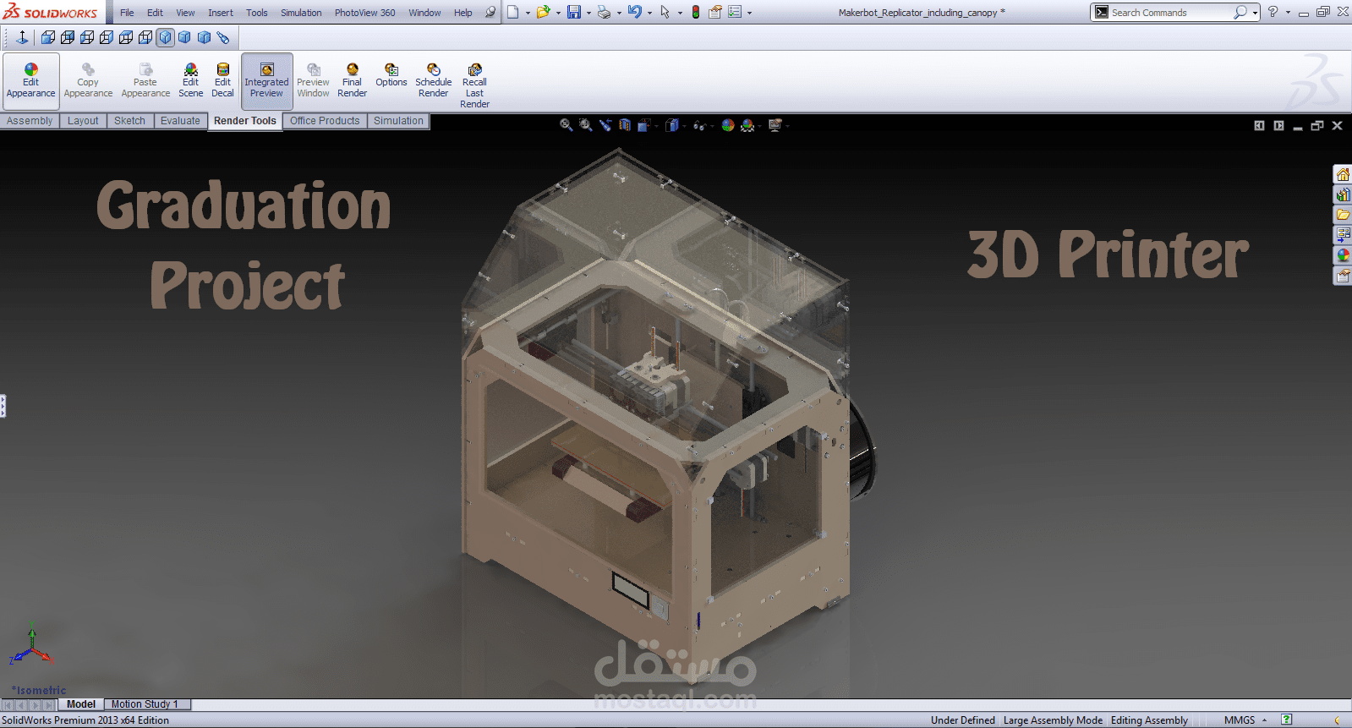Open View Settings monitor icon
This screenshot has width=1352, height=728.
[x=775, y=125]
